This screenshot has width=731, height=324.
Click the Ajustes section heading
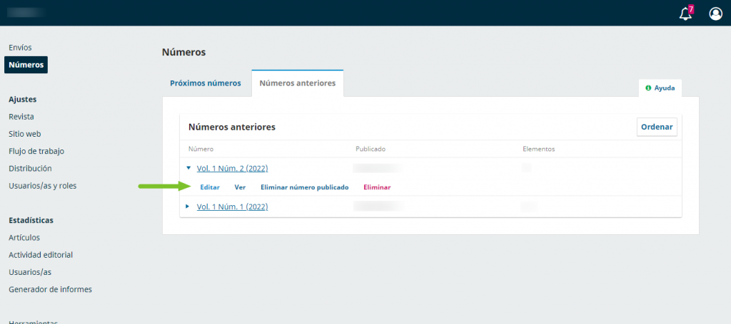coord(22,99)
